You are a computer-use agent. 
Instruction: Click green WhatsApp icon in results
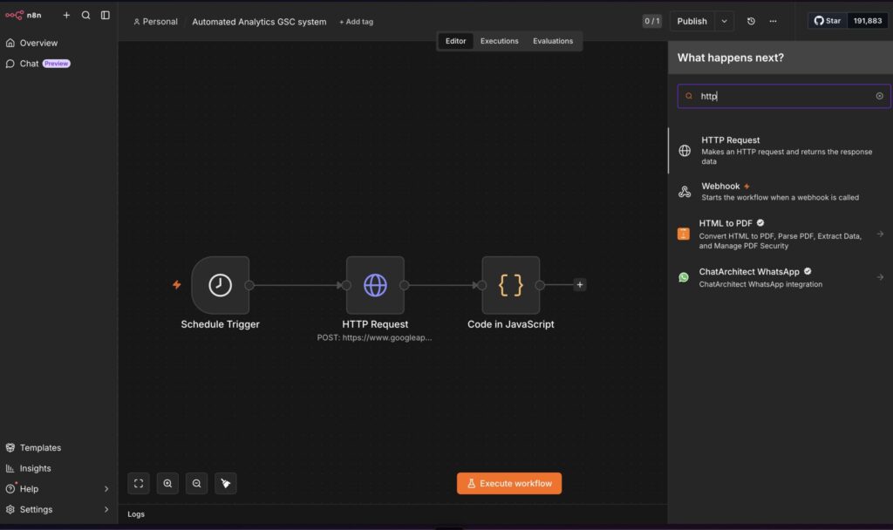click(684, 277)
